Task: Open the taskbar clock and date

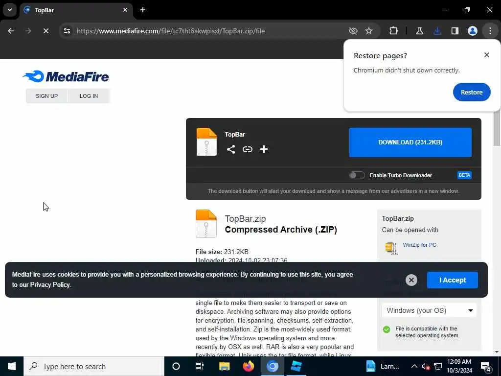Action: pyautogui.click(x=459, y=366)
